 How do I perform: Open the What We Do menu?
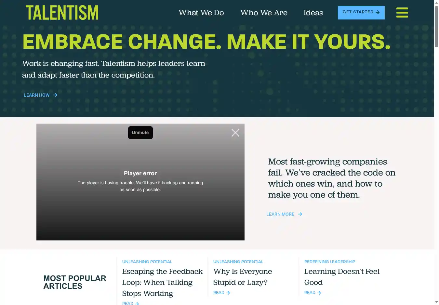[201, 13]
